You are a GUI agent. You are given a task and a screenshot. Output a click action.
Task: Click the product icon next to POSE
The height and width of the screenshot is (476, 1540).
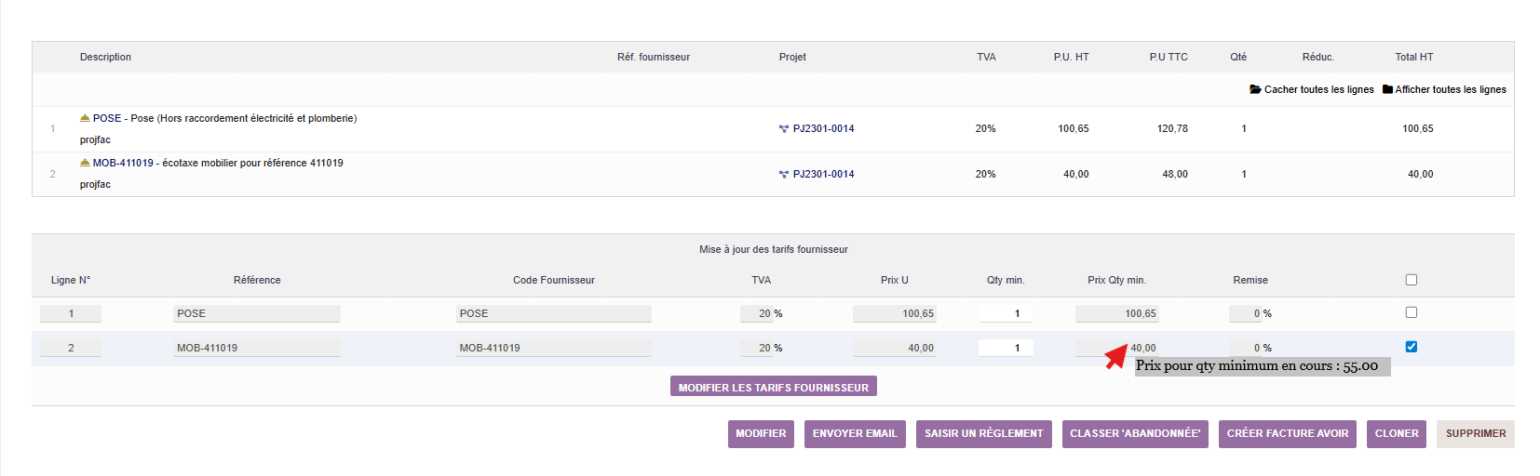[x=85, y=118]
